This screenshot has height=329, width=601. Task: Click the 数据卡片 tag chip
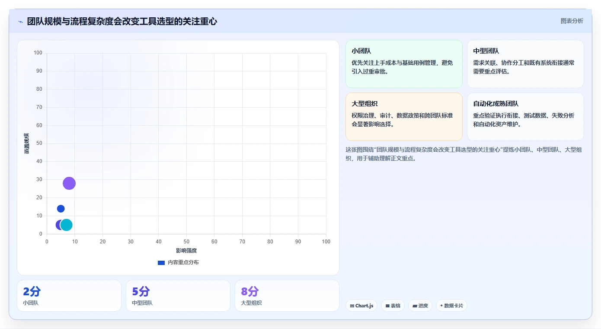click(x=451, y=306)
